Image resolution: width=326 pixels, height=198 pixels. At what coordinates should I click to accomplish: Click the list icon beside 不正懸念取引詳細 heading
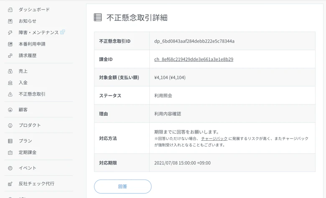pyautogui.click(x=98, y=18)
